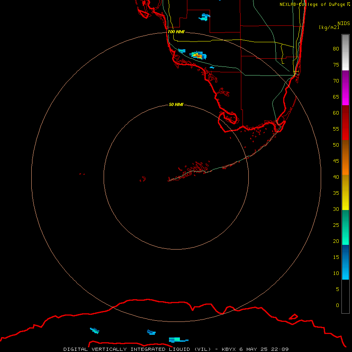The width and height of the screenshot is (352, 352).
Task: Click the 50 value on the color scale
Action: tap(336, 145)
